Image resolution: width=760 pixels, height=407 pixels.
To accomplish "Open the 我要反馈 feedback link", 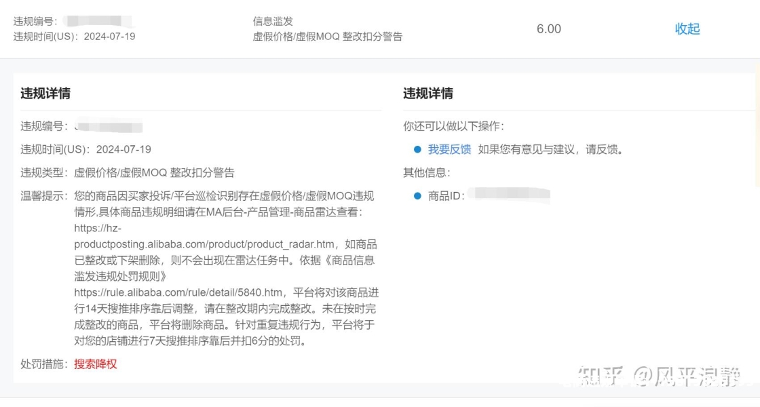I will pos(449,149).
